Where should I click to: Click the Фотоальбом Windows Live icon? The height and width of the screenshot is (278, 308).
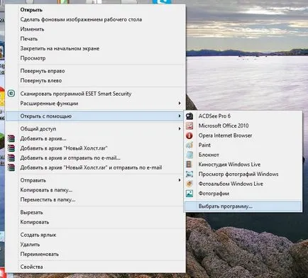pyautogui.click(x=189, y=184)
